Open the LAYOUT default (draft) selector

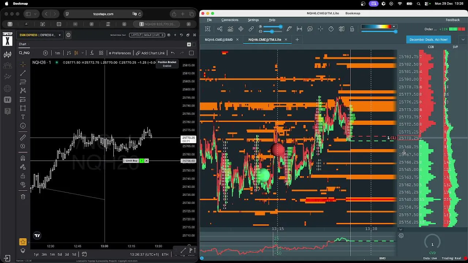tap(147, 35)
